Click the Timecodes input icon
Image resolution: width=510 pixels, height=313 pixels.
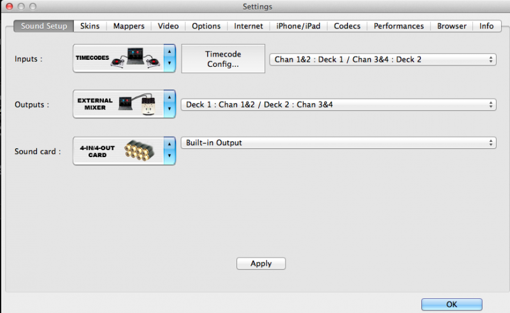[119, 59]
